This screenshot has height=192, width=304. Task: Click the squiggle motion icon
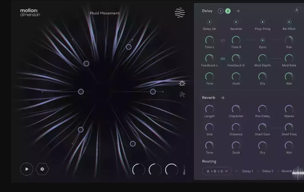182,95
